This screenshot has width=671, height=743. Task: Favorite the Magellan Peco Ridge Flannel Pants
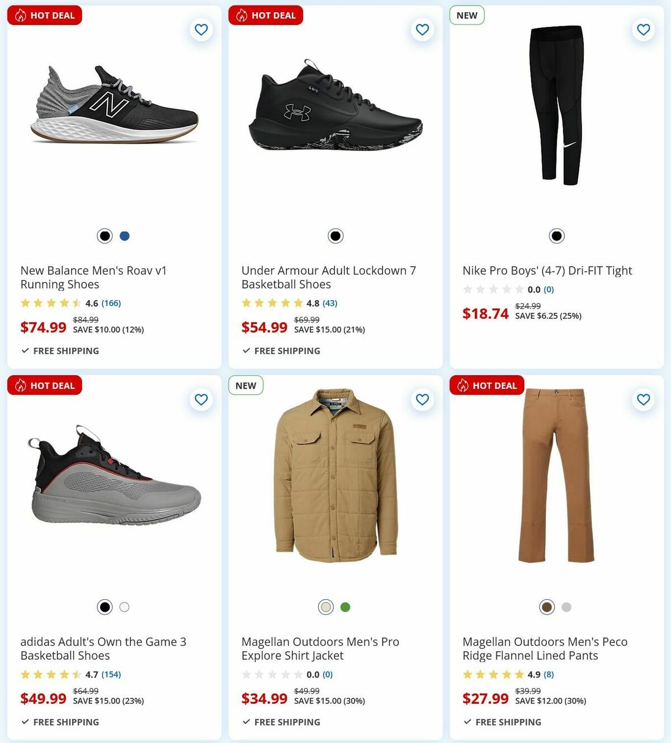pyautogui.click(x=642, y=400)
